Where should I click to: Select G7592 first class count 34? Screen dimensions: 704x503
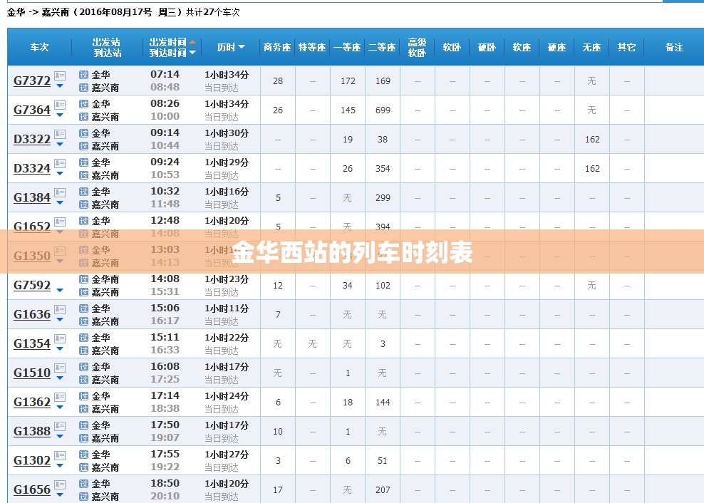[x=348, y=285]
